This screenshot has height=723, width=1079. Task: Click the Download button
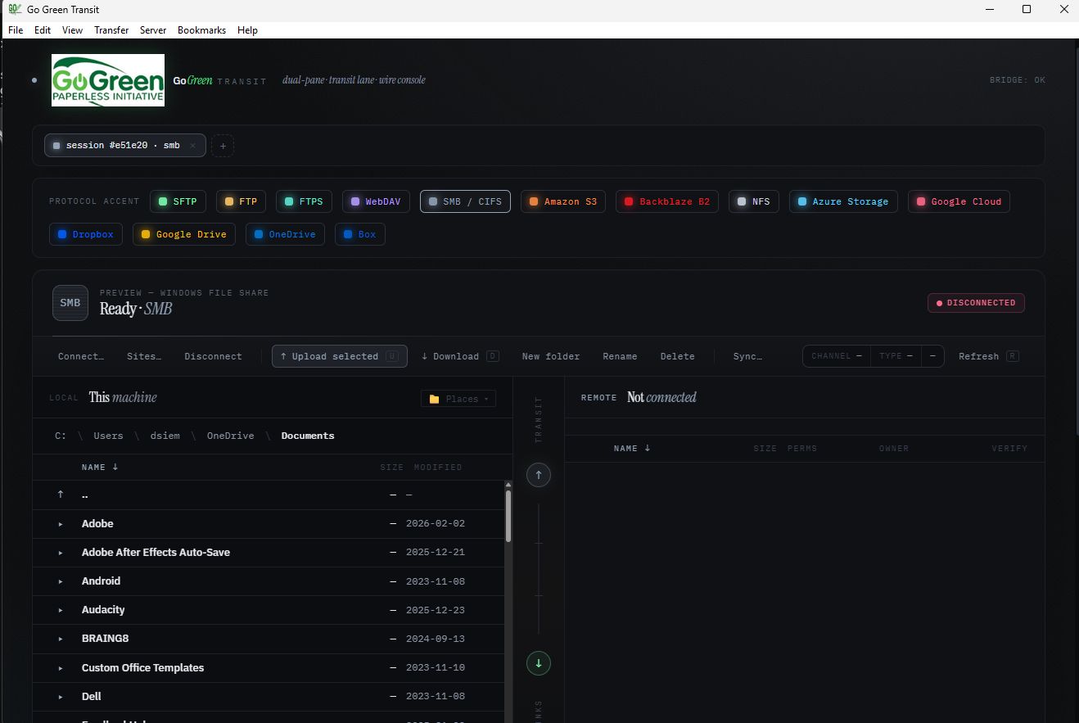[459, 356]
